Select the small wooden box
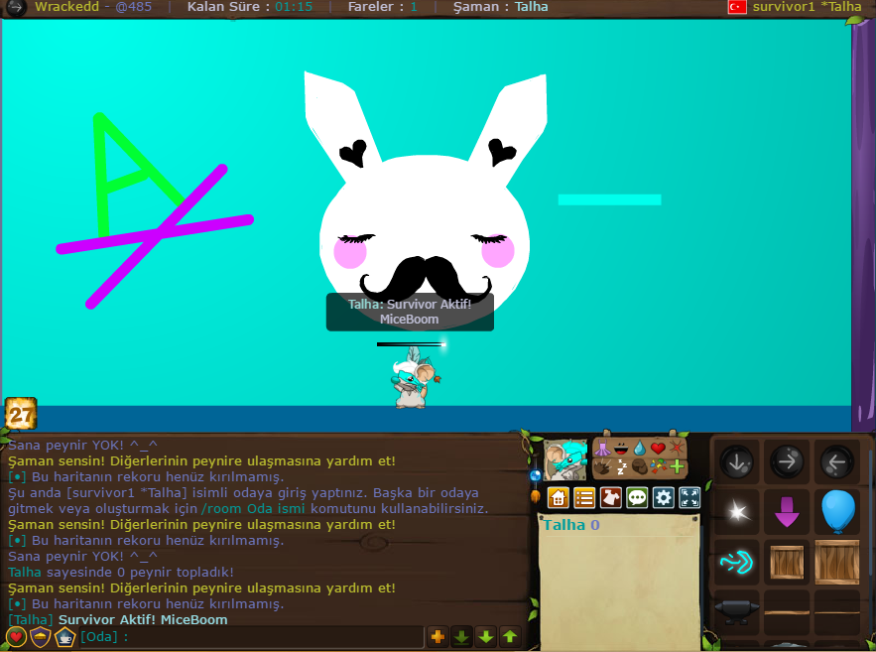This screenshot has height=652, width=876. [787, 562]
